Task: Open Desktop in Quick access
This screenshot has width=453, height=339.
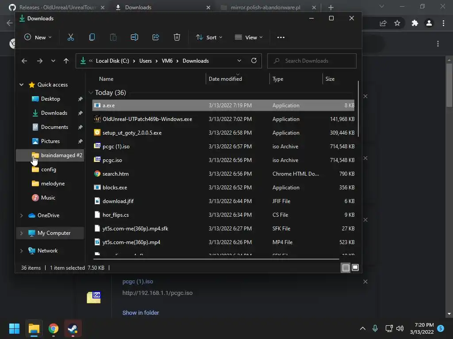Action: [x=50, y=98]
